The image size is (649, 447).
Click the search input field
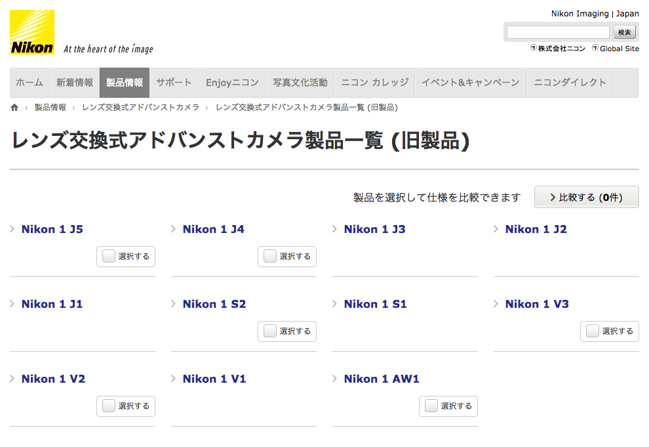558,32
